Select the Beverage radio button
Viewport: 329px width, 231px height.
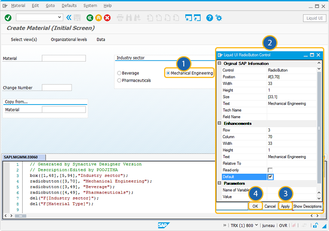pyautogui.click(x=119, y=73)
